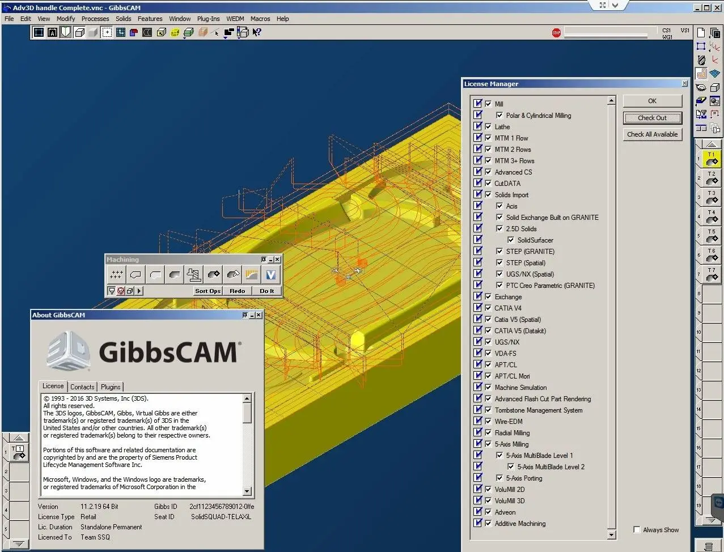Open the Processes menu
The image size is (724, 552).
95,19
